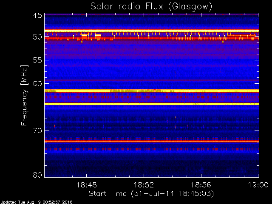This screenshot has width=272, height=204.
Task: Click the 80 frequency tick label
Action: (37, 175)
